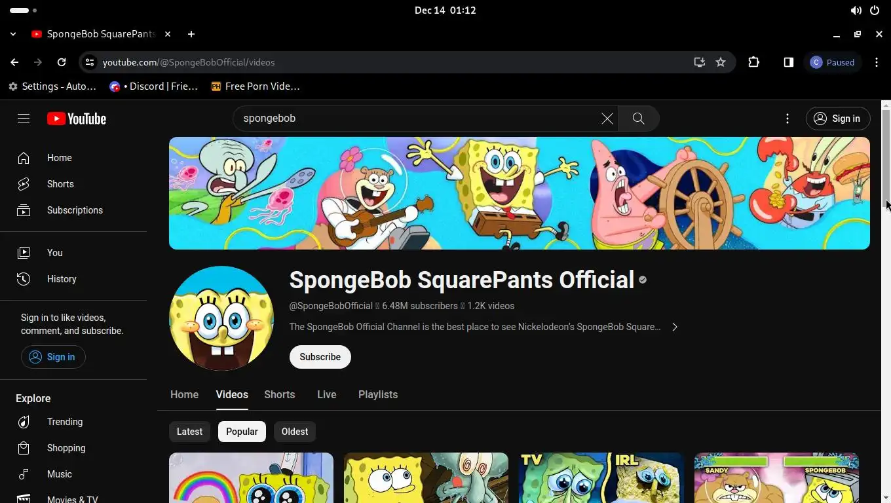Open the system power menu

click(875, 10)
